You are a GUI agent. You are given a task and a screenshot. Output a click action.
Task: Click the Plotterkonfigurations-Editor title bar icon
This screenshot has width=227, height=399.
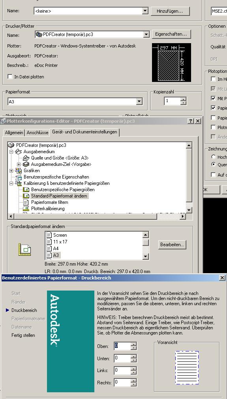coord(3,121)
